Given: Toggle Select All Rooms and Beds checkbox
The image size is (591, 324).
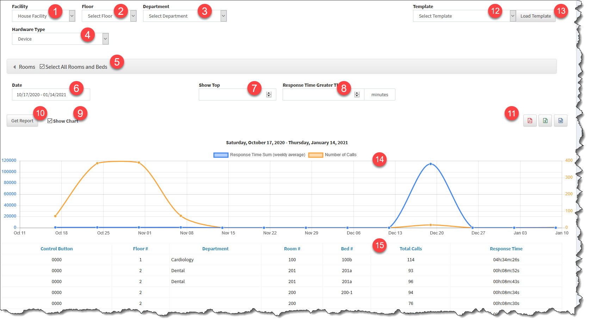Looking at the screenshot, I should [42, 67].
